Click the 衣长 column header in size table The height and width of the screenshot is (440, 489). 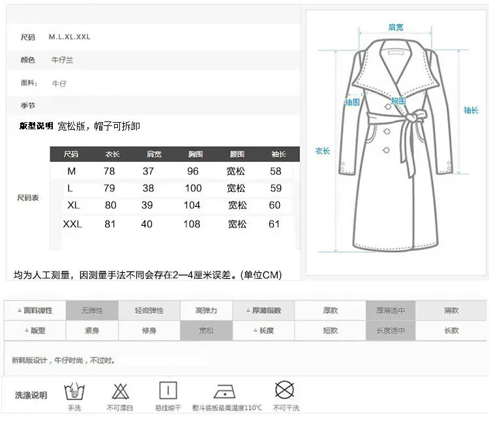click(x=112, y=154)
